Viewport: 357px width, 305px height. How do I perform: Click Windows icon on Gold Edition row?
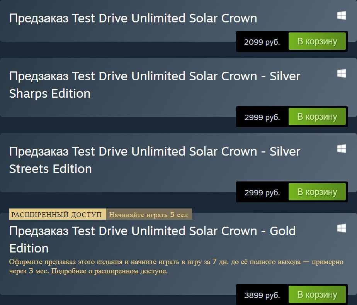pyautogui.click(x=341, y=228)
